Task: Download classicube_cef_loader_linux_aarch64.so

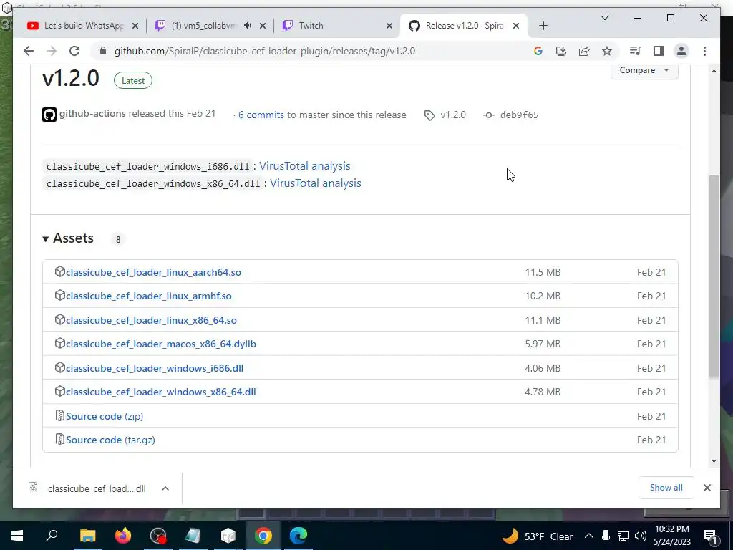Action: [x=153, y=272]
